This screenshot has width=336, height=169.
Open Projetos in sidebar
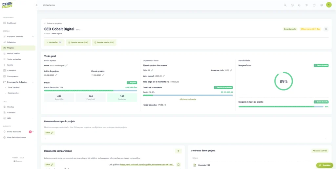point(18,48)
